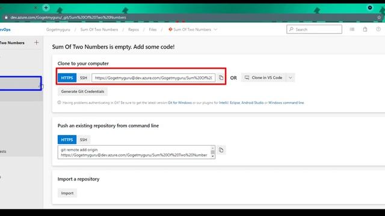Select SSH under Clone to your computer
The image size is (385, 216).
pos(84,77)
